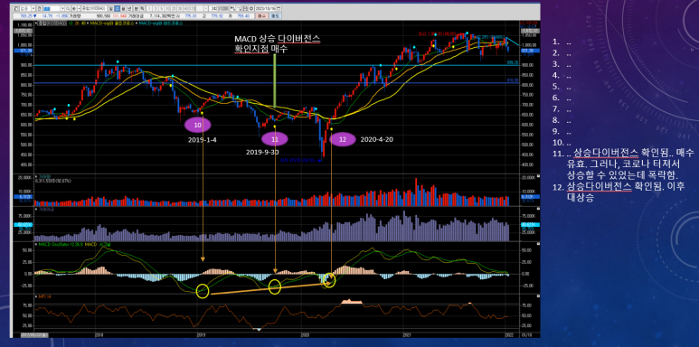Select the tick (틱) period button
The width and height of the screenshot is (699, 347).
pos(142,8)
